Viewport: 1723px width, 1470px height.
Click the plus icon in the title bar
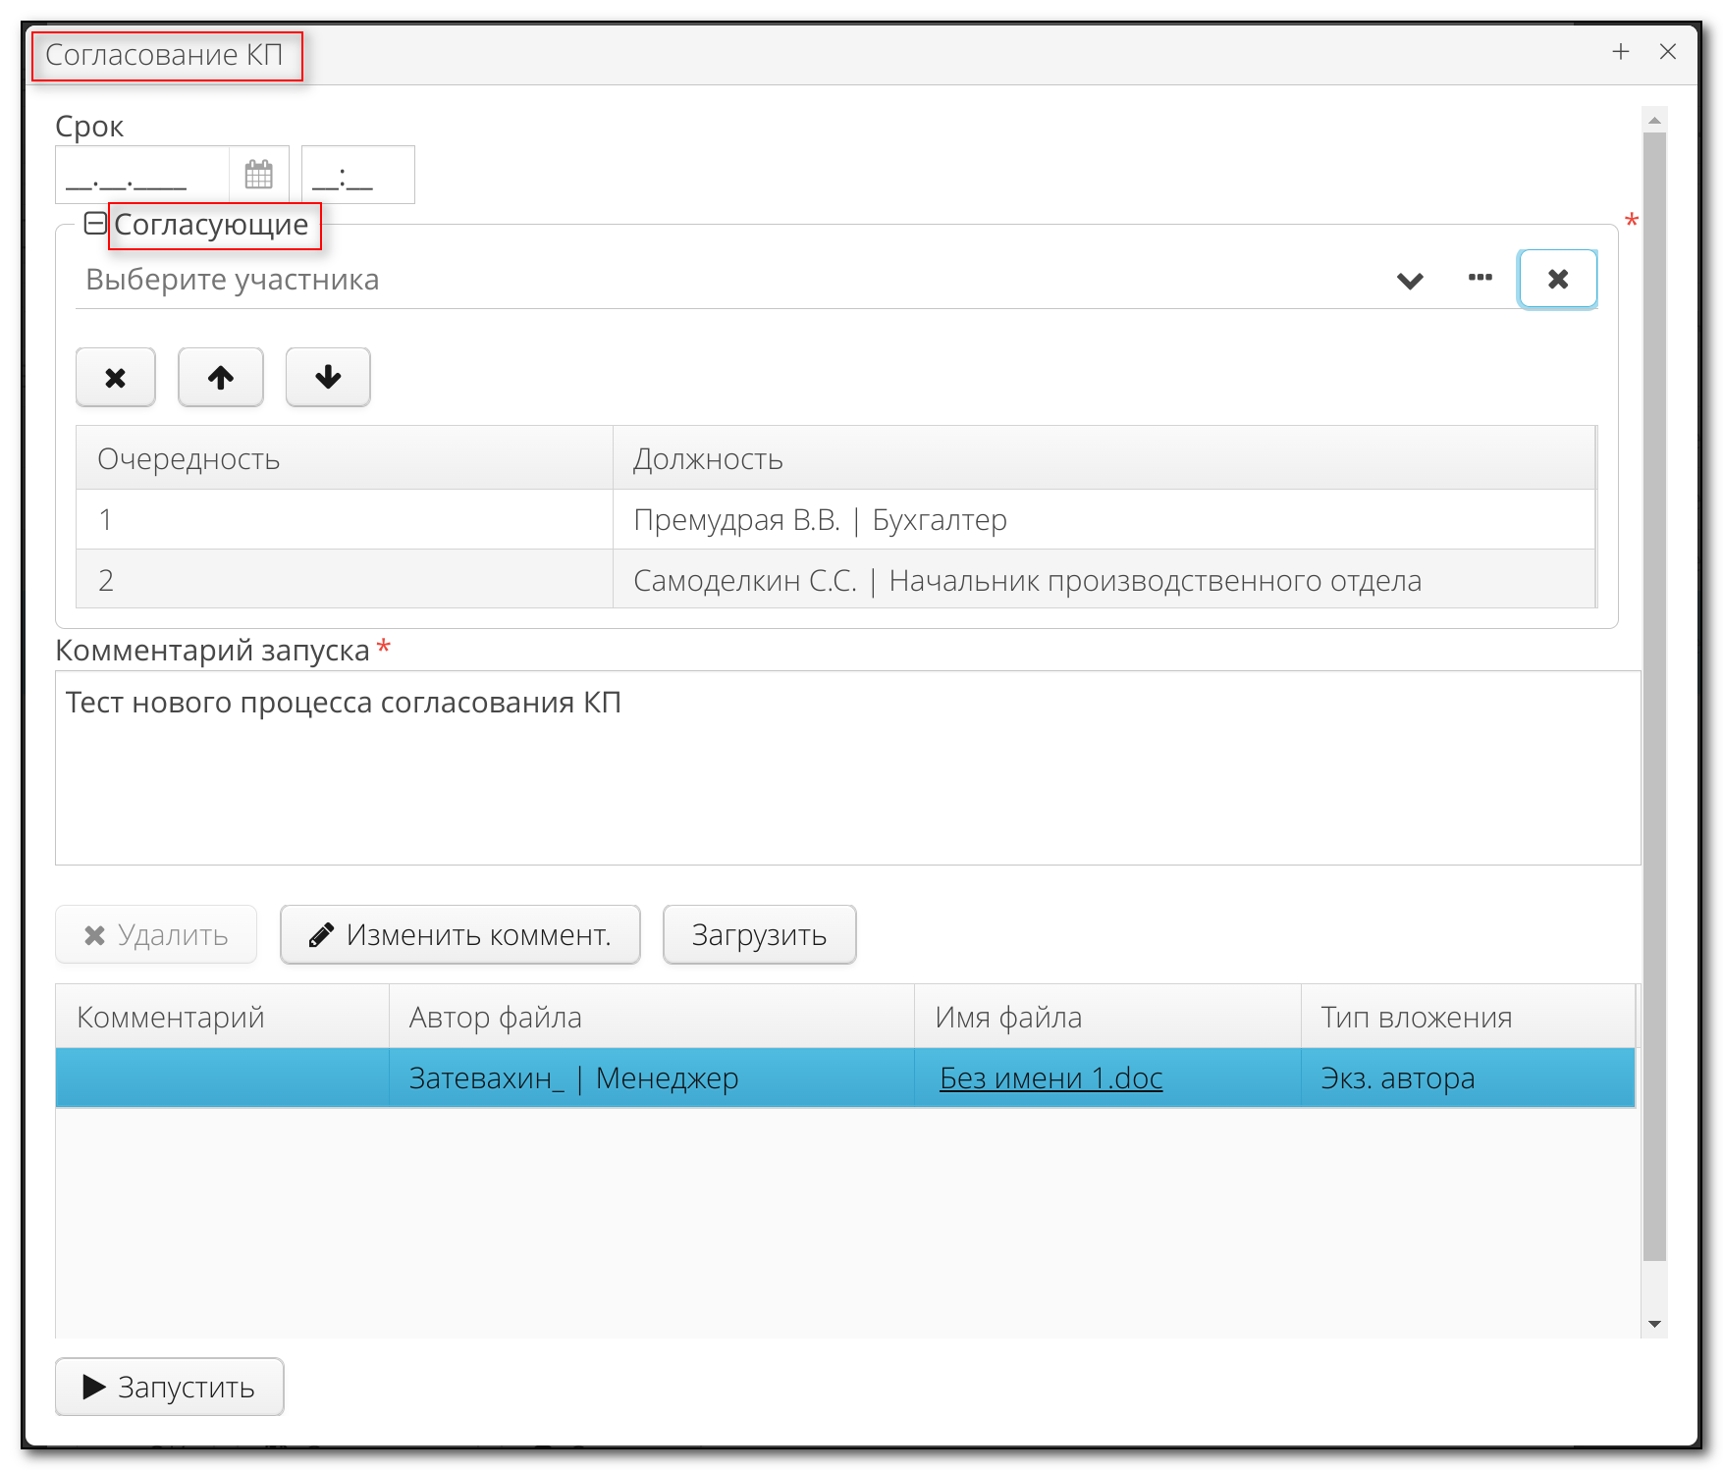pyautogui.click(x=1619, y=52)
